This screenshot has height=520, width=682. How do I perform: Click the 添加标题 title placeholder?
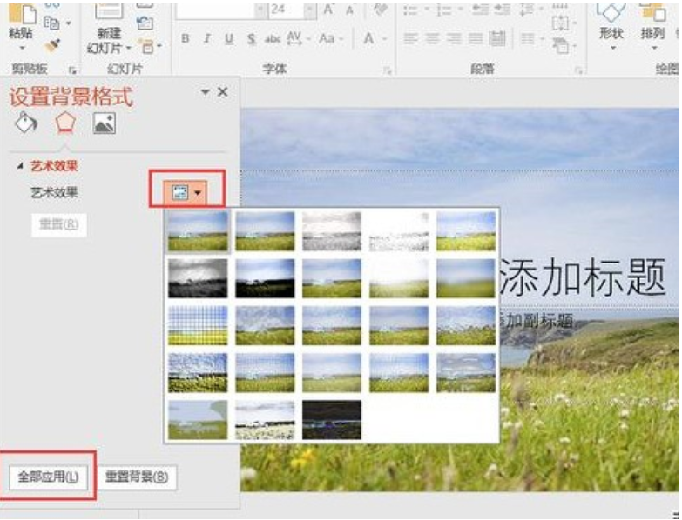coord(584,277)
